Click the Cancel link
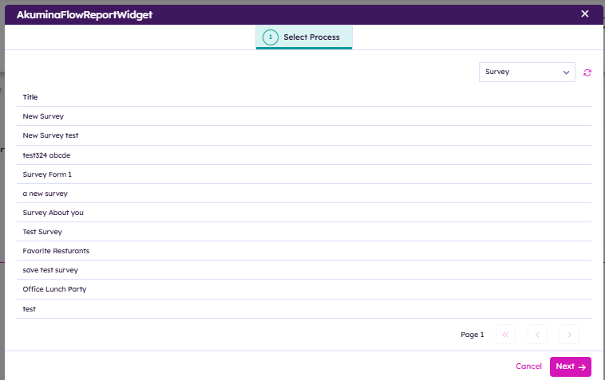Screen dimensions: 605x380 coord(528,366)
